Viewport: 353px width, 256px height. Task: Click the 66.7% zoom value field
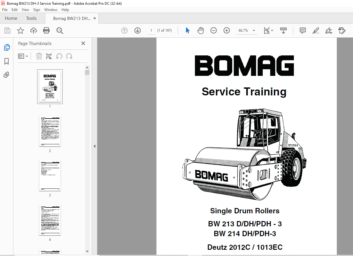click(243, 31)
